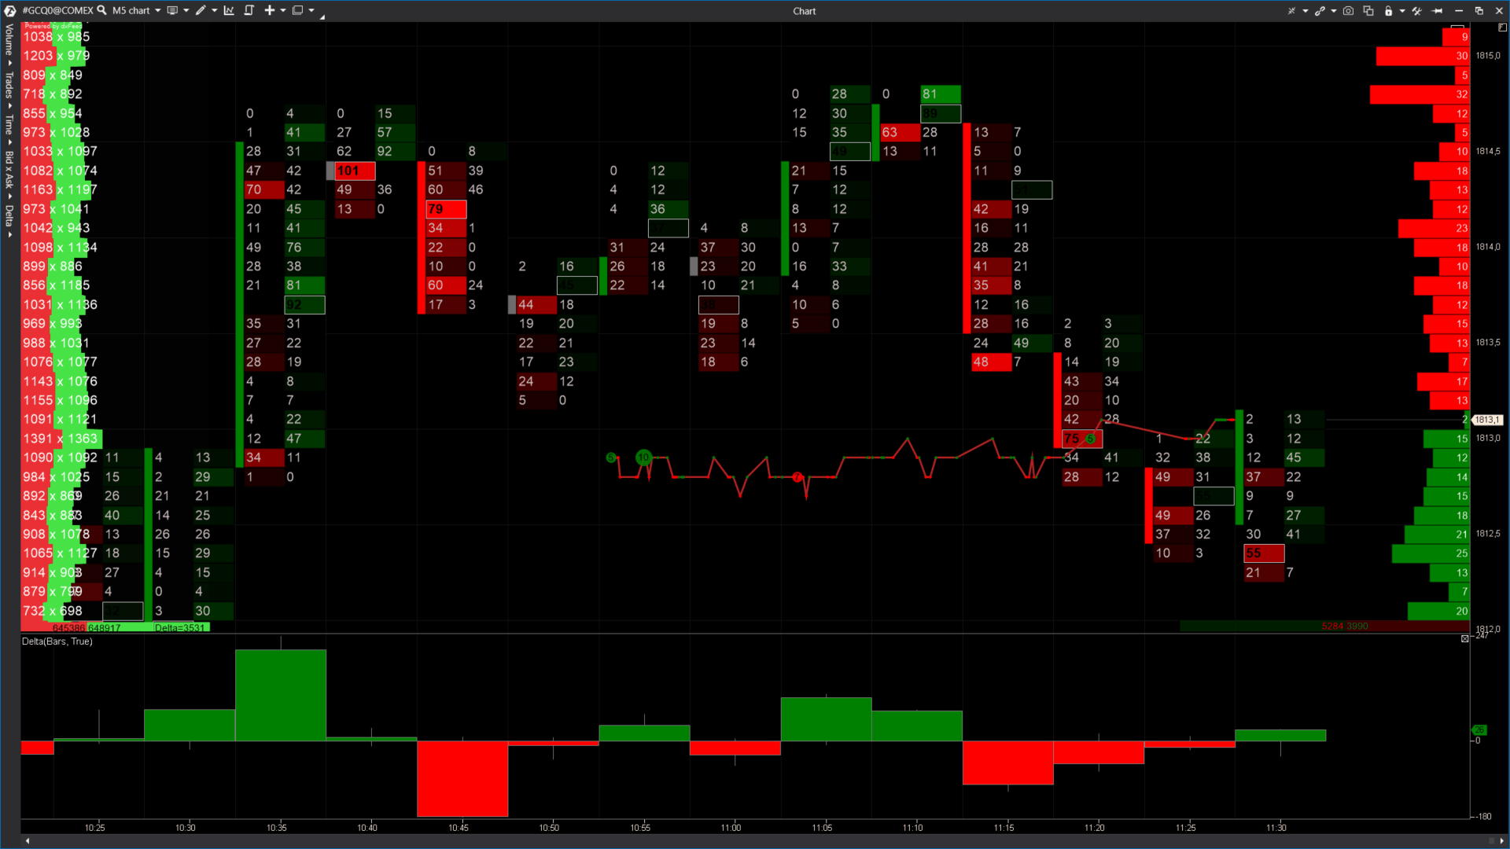This screenshot has width=1510, height=849.
Task: Open the lock icon dropdown arrow
Action: click(x=1403, y=10)
